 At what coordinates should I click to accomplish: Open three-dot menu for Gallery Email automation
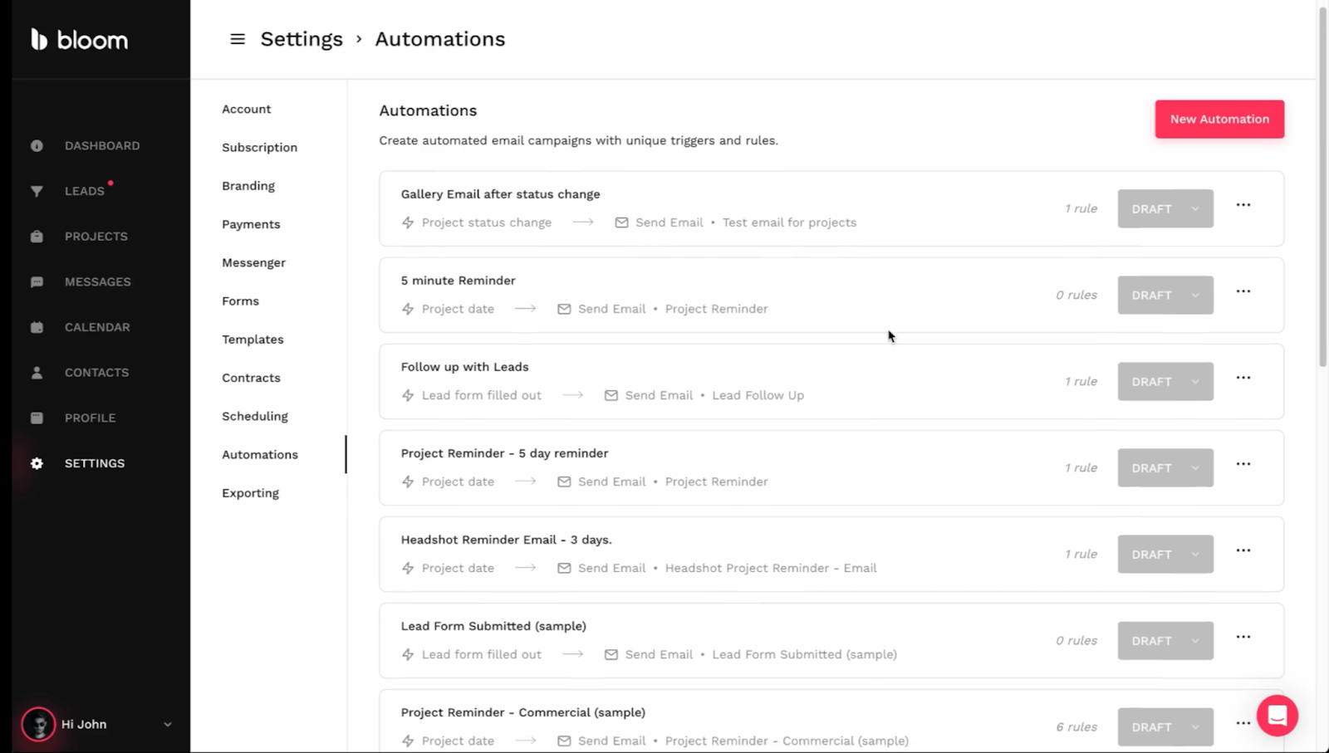pos(1243,205)
